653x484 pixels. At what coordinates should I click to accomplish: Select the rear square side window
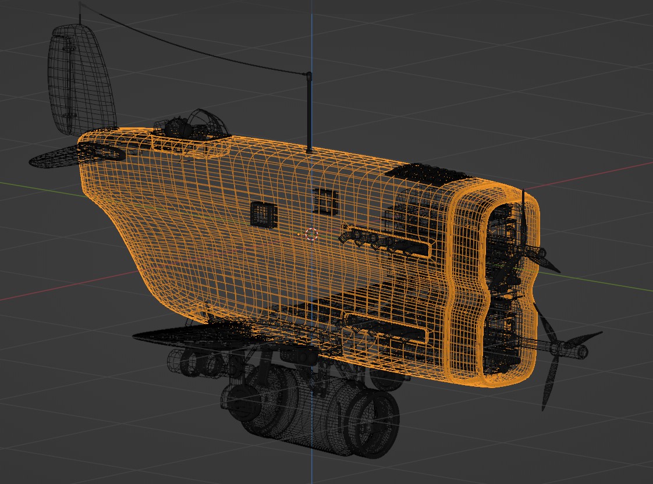click(264, 214)
